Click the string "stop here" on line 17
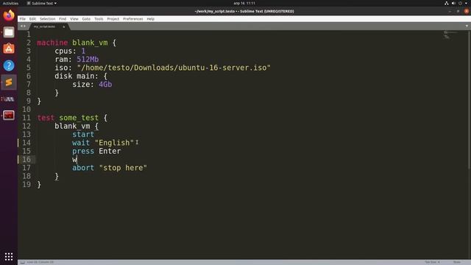471x265 pixels. click(123, 168)
